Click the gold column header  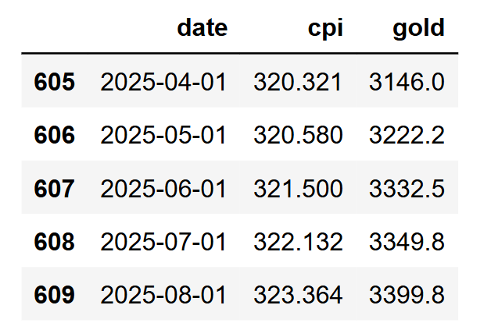click(x=419, y=29)
